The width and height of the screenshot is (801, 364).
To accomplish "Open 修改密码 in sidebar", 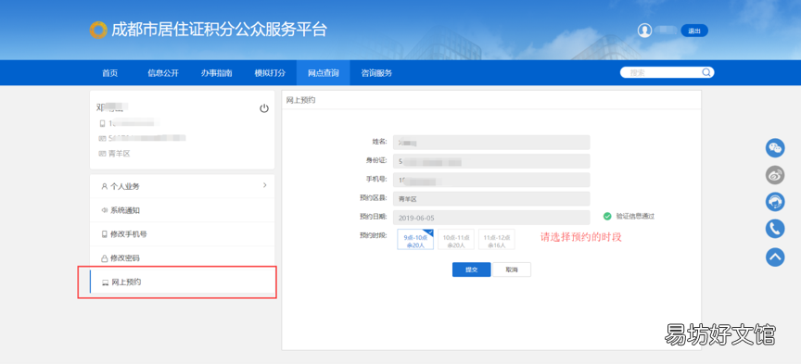I will (183, 258).
